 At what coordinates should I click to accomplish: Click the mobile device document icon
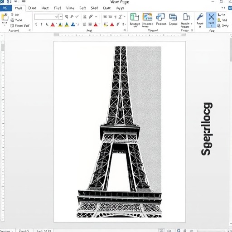(186, 17)
